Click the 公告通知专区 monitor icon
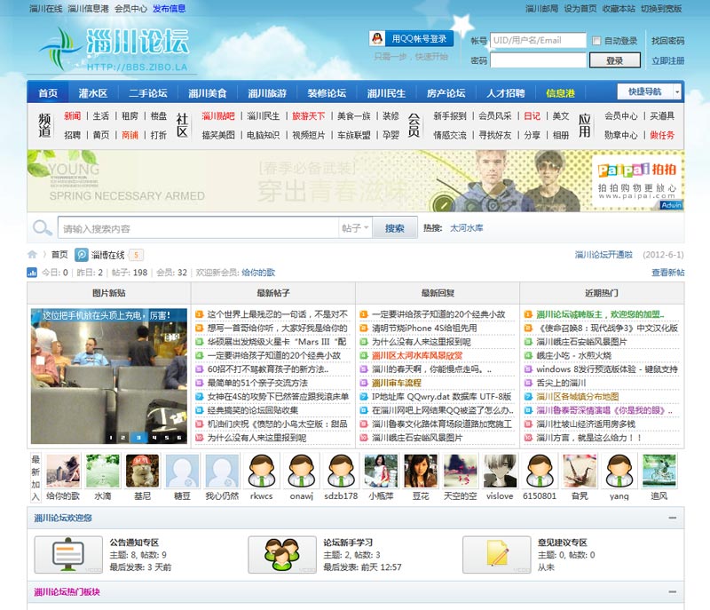Image resolution: width=710 pixels, height=610 pixels. pyautogui.click(x=68, y=555)
